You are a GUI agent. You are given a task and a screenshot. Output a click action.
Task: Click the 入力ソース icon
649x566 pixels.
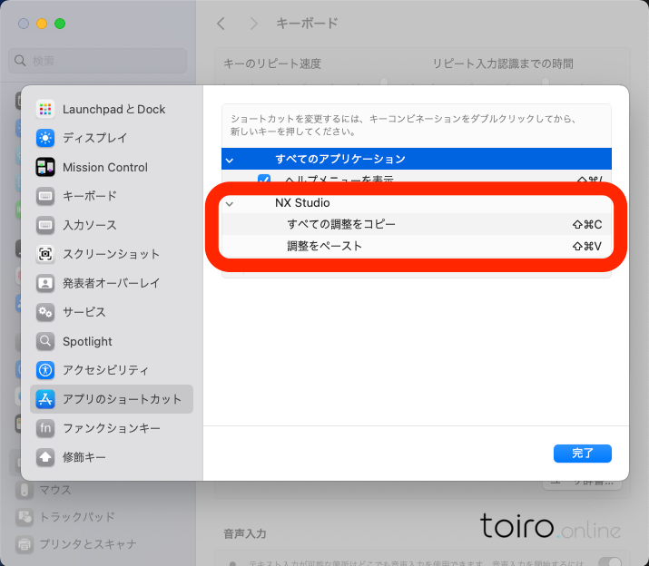tap(45, 225)
